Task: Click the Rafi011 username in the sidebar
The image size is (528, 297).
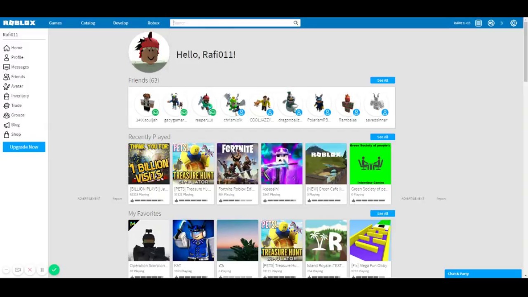Action: pyautogui.click(x=10, y=35)
